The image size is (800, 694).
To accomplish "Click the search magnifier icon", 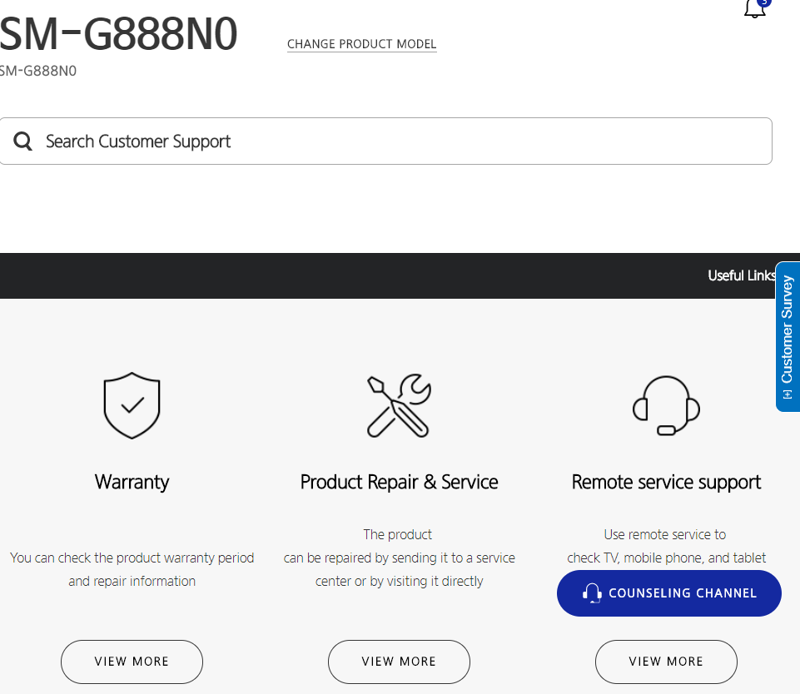I will point(22,141).
